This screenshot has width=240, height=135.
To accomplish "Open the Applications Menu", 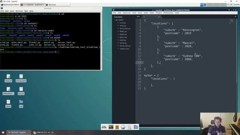I will coord(10,5).
